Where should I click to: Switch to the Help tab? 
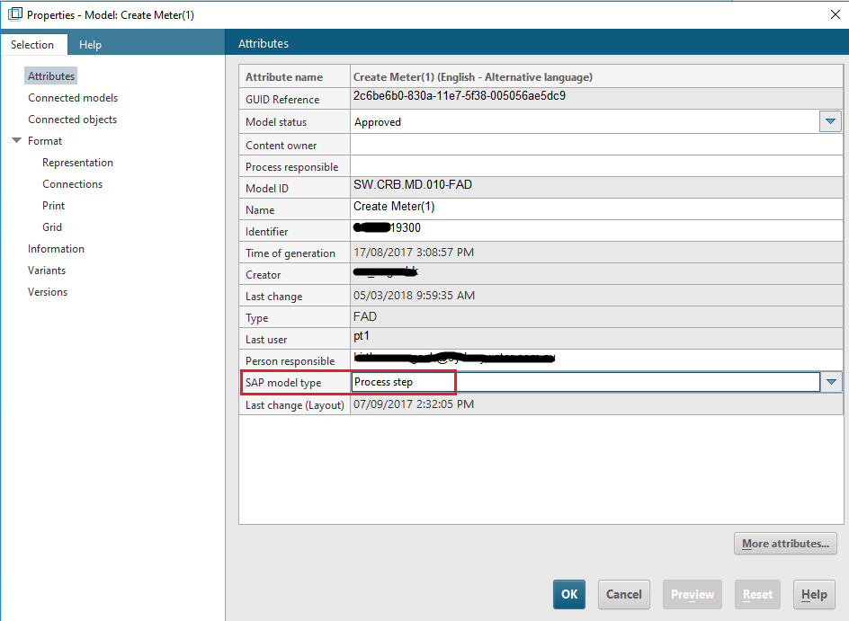pos(90,44)
